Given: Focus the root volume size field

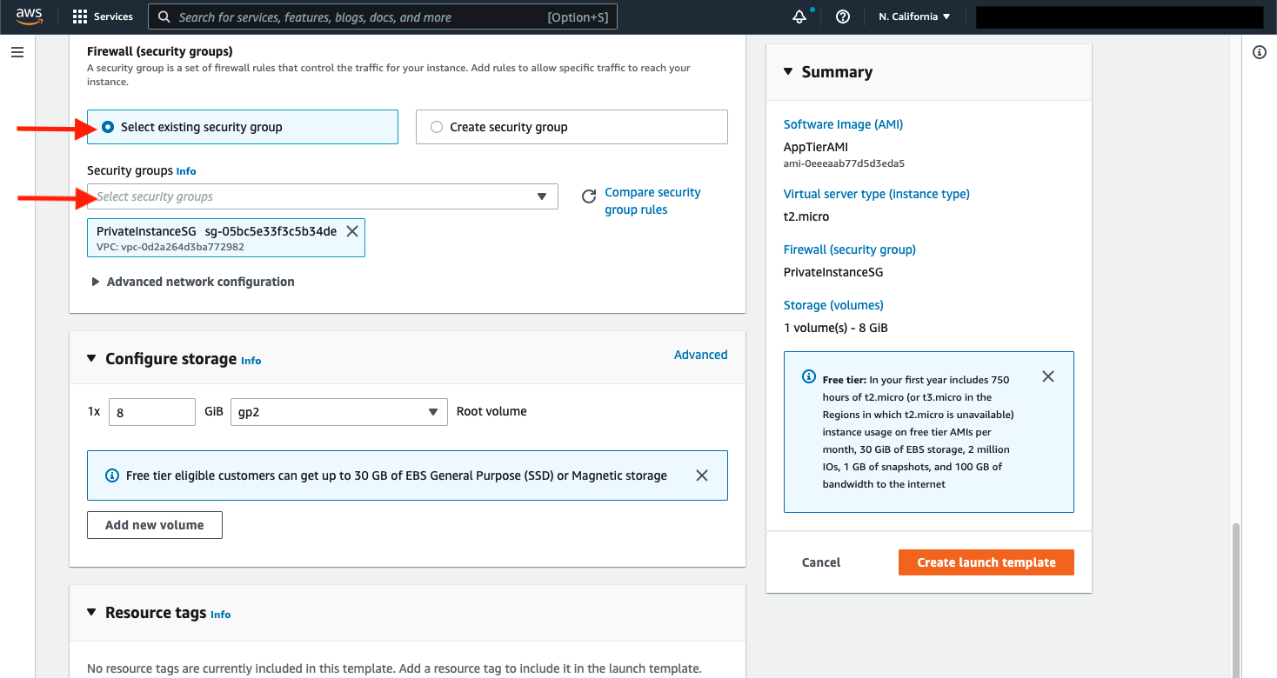Looking at the screenshot, I should click(x=152, y=412).
